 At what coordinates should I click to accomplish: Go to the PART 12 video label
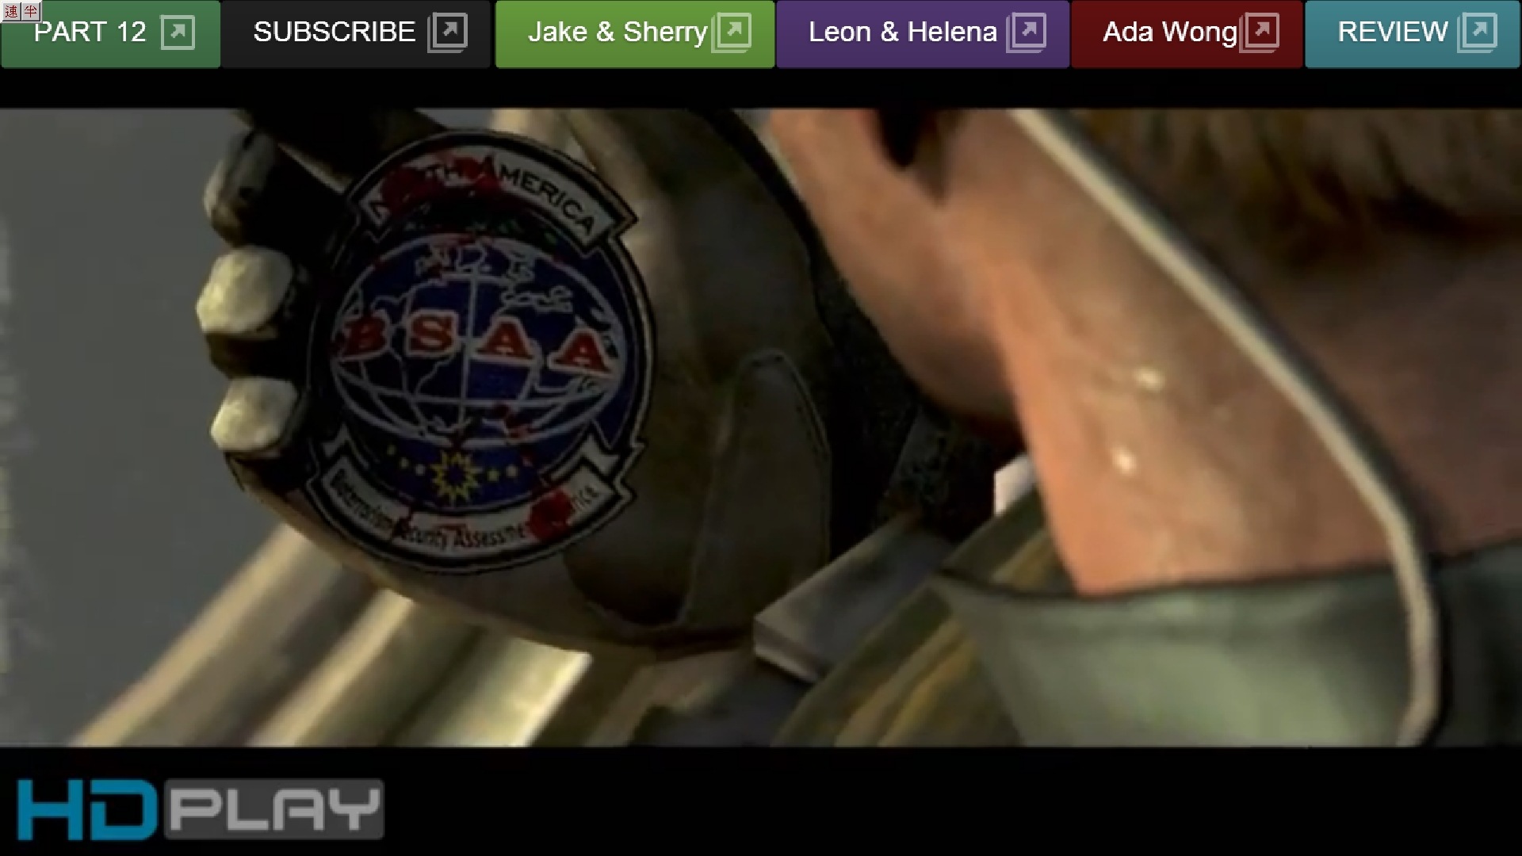point(90,32)
